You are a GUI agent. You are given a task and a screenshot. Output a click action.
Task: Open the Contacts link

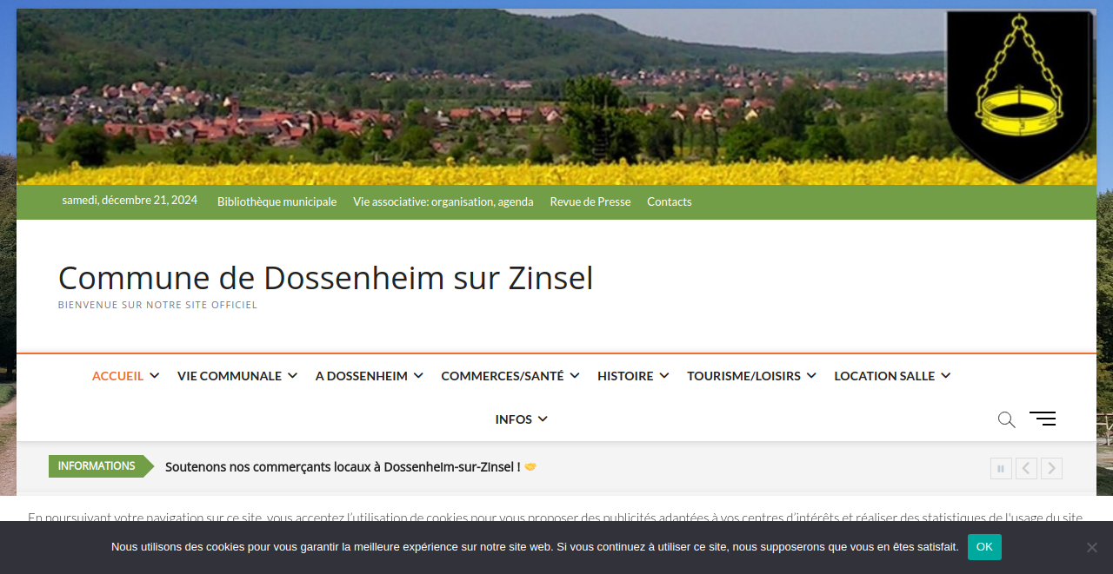point(670,201)
